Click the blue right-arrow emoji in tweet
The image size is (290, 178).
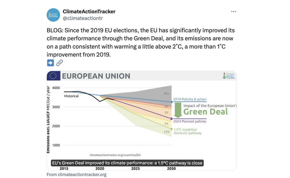[50, 63]
